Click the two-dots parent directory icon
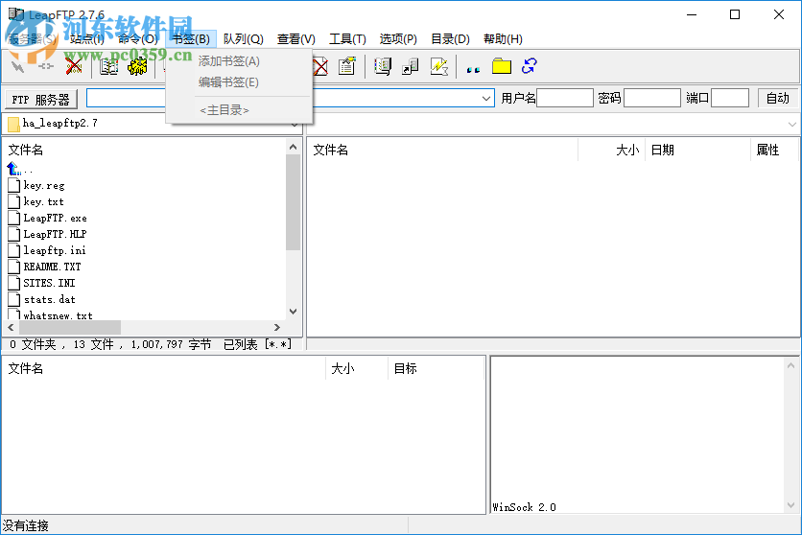 tap(473, 69)
